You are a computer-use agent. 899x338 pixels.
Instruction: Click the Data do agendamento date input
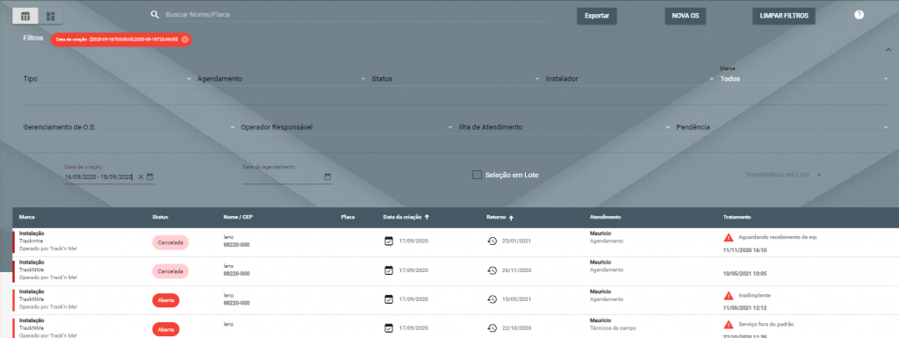(x=283, y=177)
